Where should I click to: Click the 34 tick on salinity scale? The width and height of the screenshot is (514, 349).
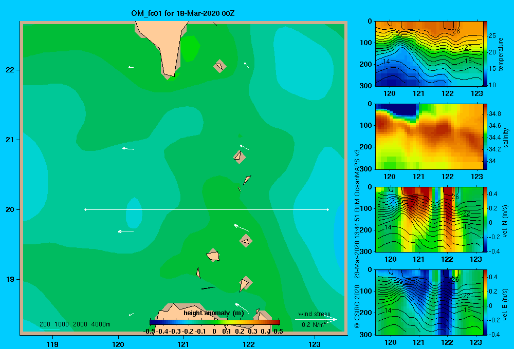click(x=492, y=161)
